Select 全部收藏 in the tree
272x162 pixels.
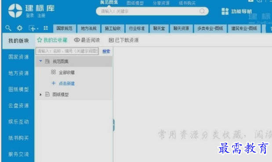click(67, 73)
